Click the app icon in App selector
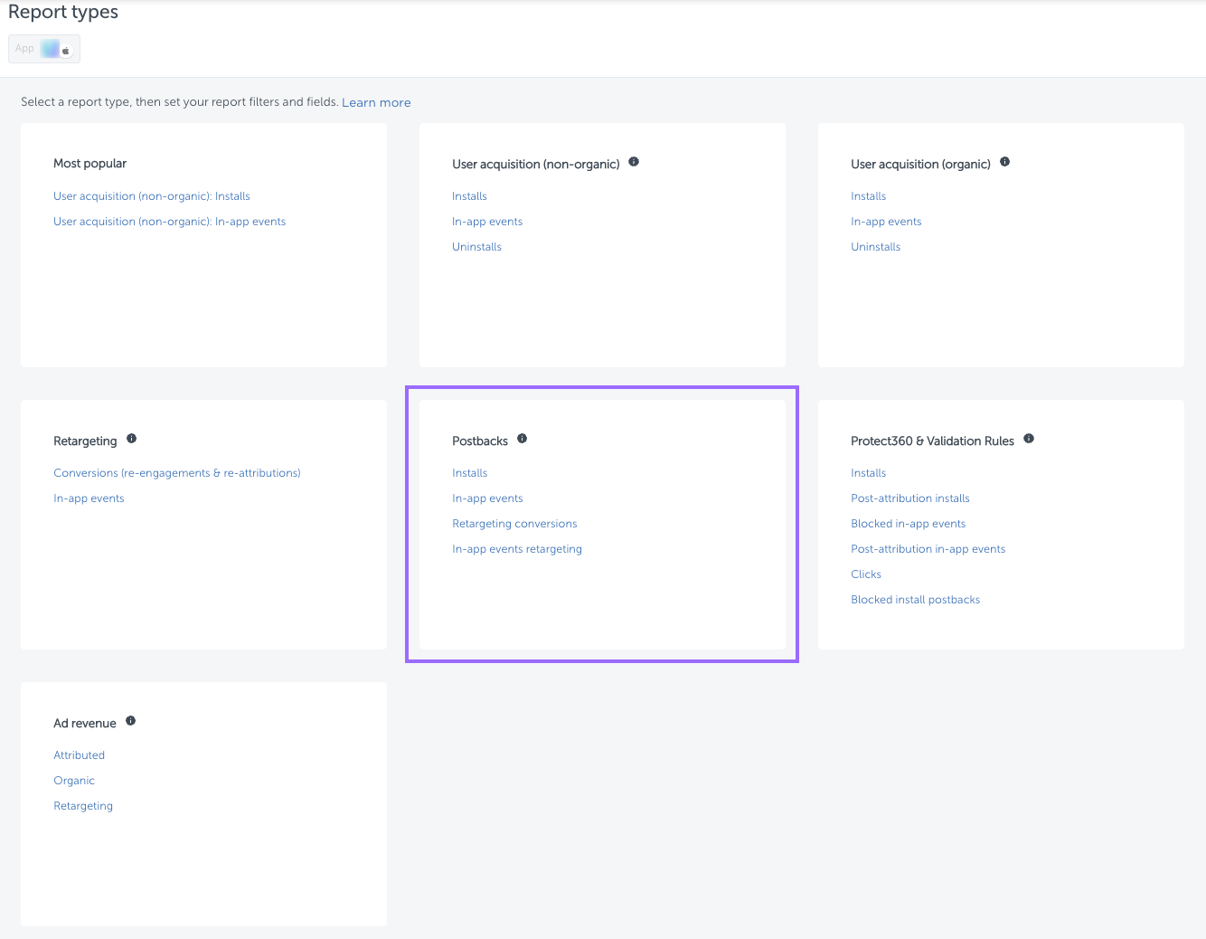The image size is (1206, 939). point(52,49)
